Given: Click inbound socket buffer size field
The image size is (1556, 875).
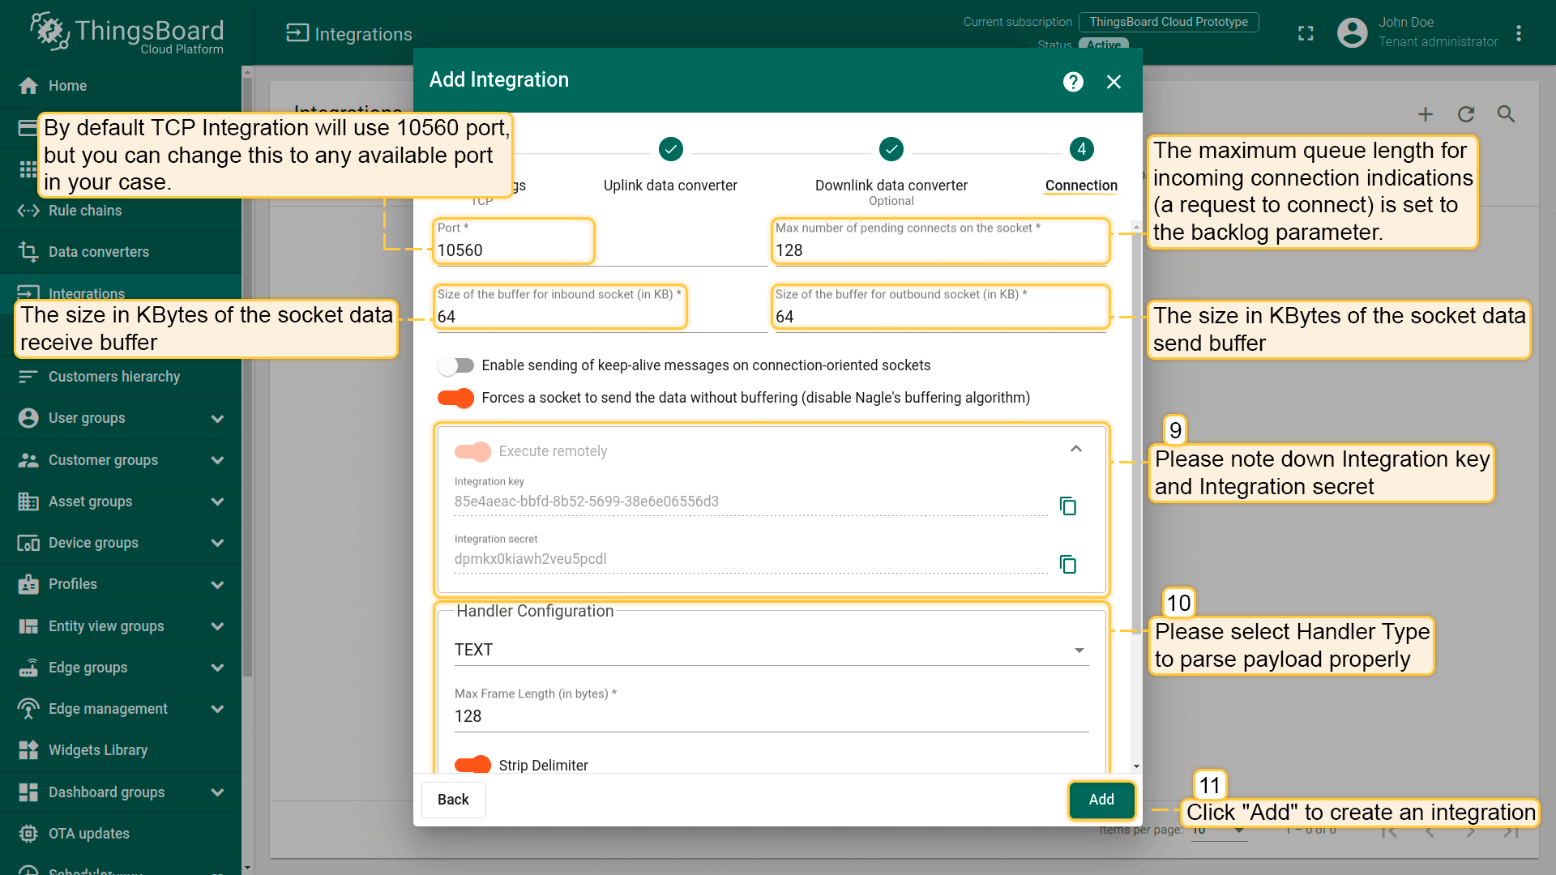Looking at the screenshot, I should 601,309.
